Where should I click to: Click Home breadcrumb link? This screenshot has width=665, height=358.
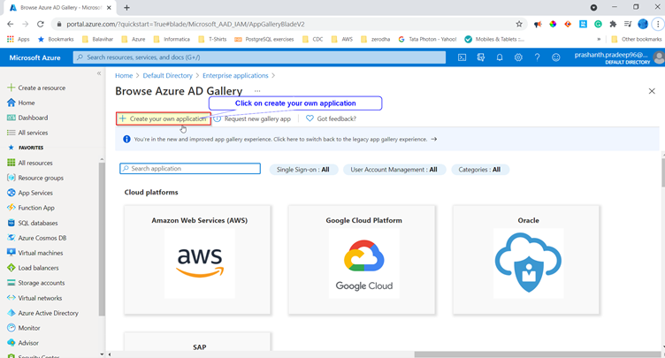coord(124,75)
